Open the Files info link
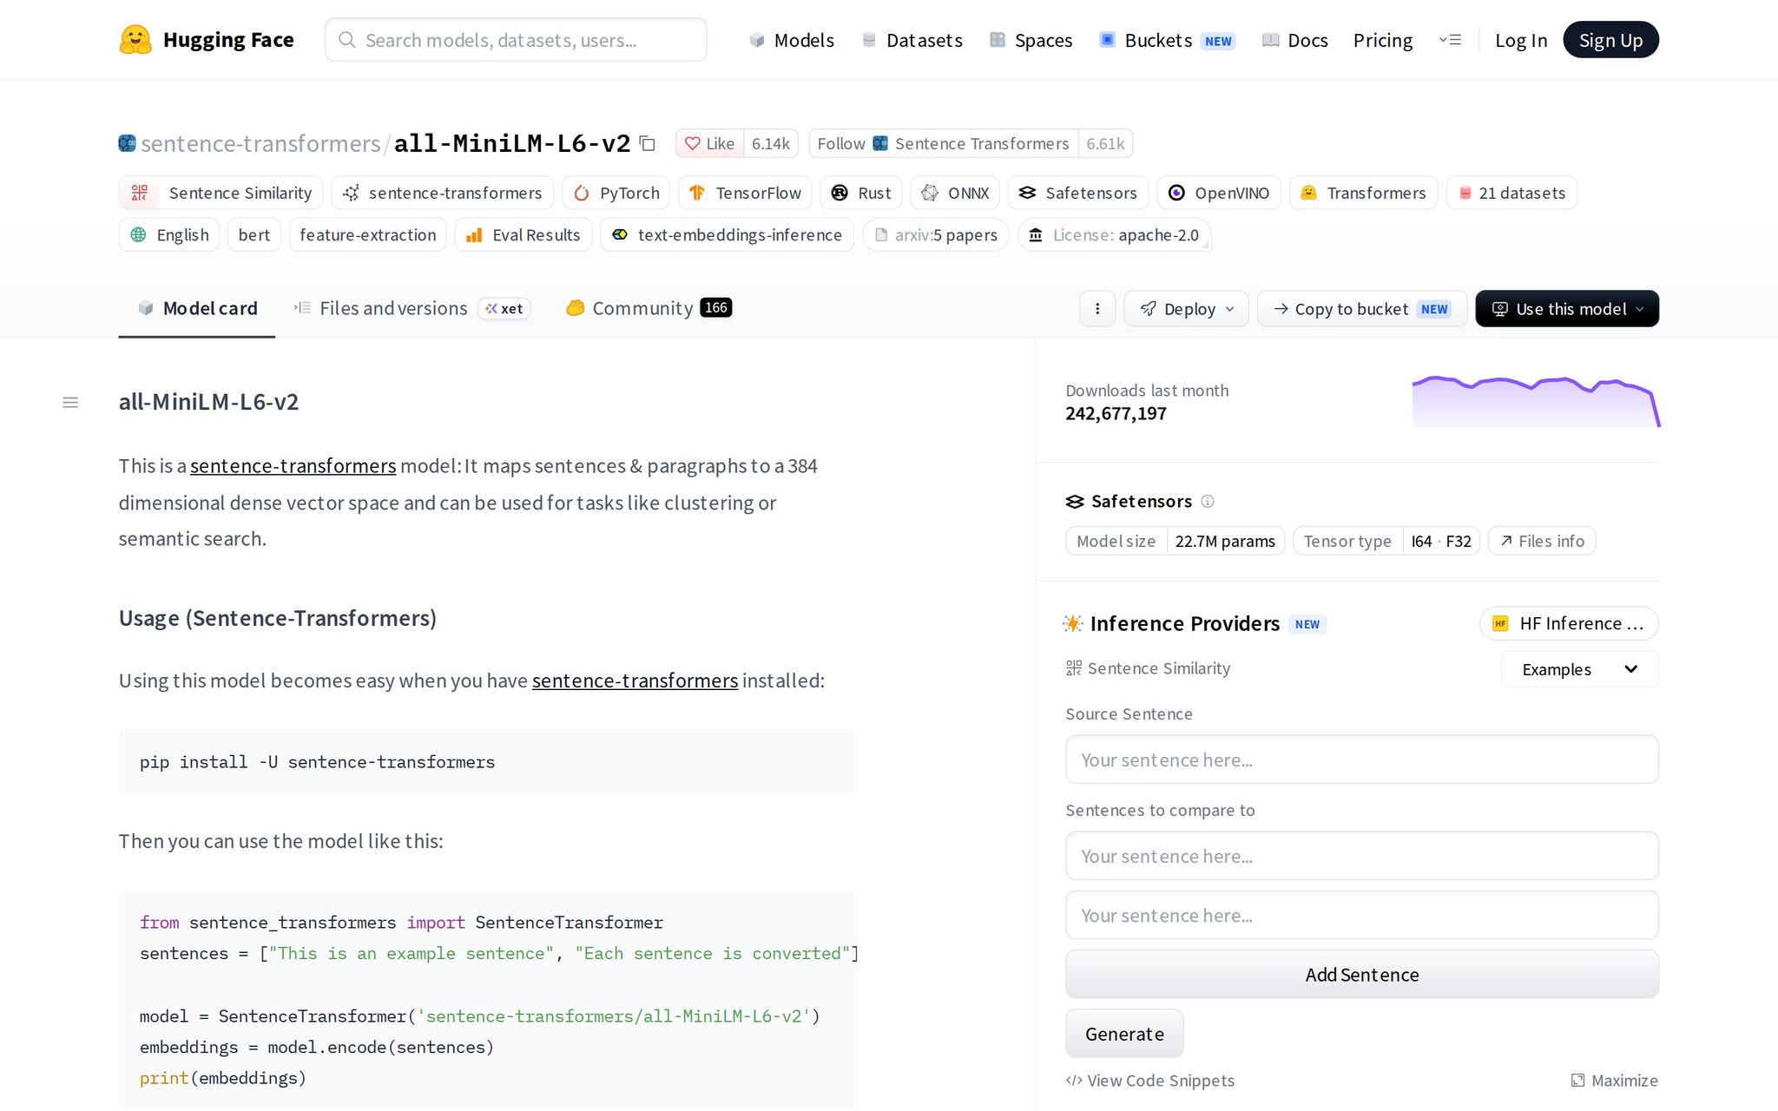Image resolution: width=1778 pixels, height=1111 pixels. pyautogui.click(x=1542, y=541)
